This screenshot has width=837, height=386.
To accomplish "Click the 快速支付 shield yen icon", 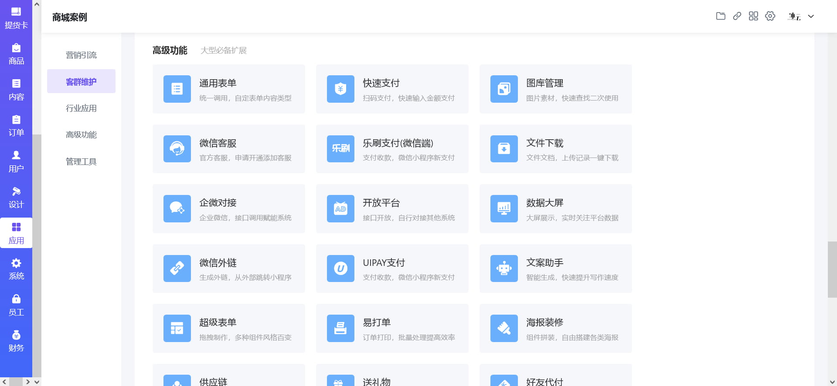I will click(340, 89).
